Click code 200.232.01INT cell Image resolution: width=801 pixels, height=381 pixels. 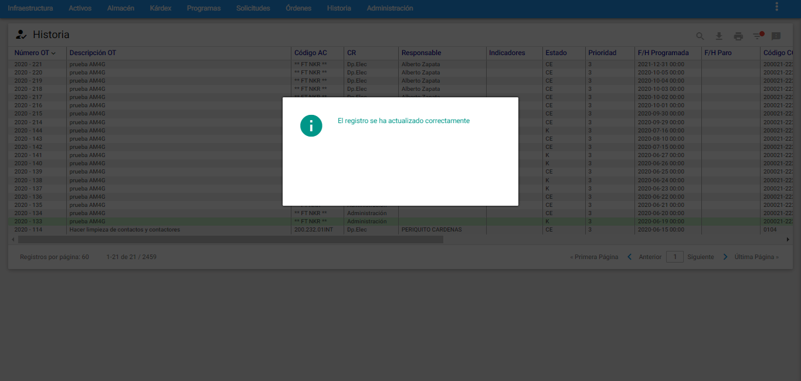314,230
